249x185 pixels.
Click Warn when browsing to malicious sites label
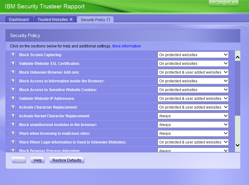coord(55,134)
